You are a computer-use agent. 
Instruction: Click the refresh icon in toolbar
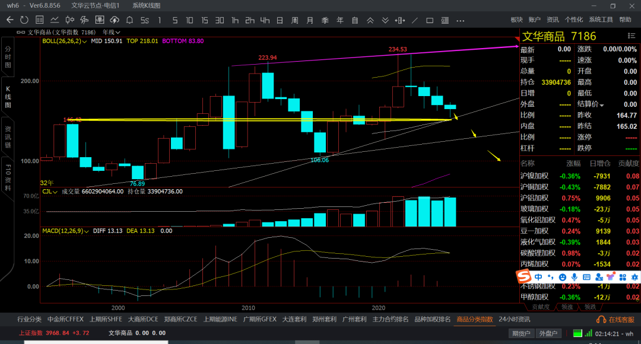(x=24, y=20)
